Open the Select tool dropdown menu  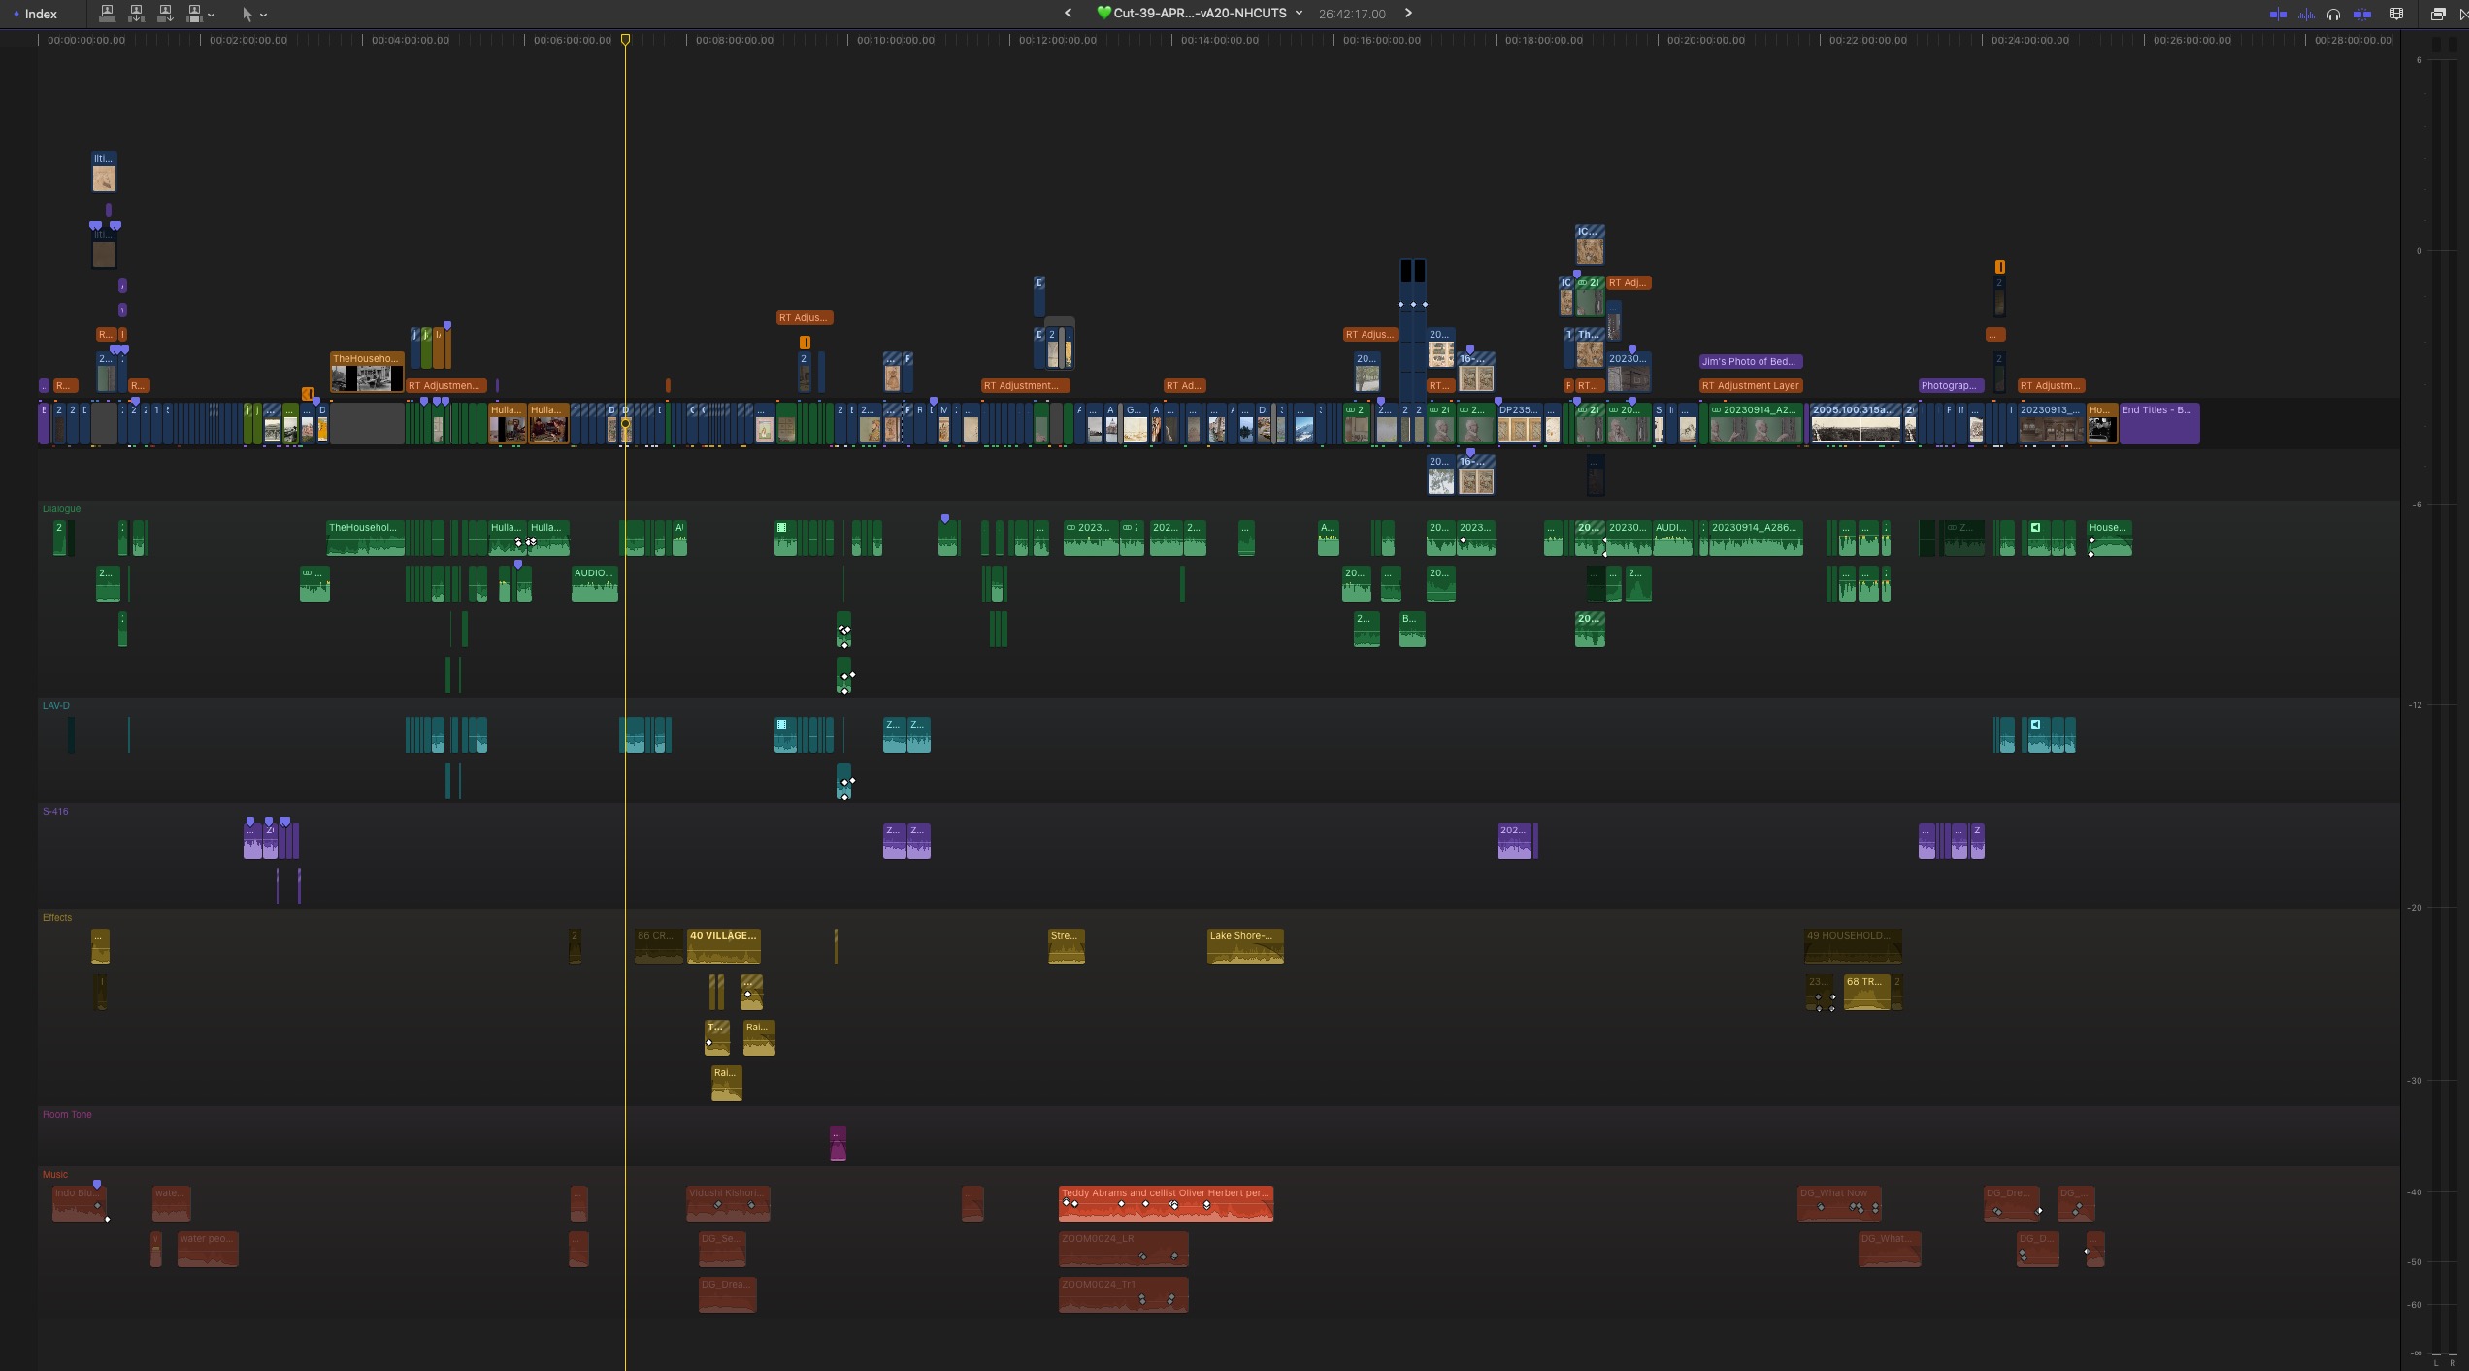tap(263, 15)
